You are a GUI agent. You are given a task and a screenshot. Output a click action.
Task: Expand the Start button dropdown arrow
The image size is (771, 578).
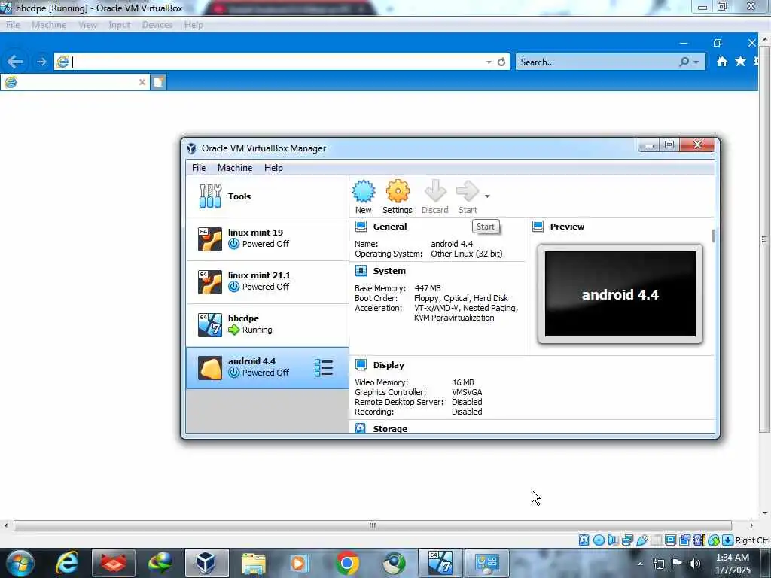click(487, 196)
